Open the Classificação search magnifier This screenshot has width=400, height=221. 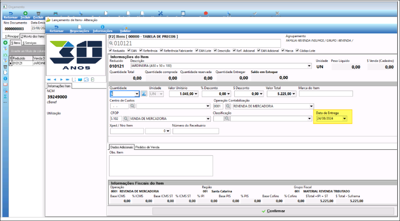point(227,119)
